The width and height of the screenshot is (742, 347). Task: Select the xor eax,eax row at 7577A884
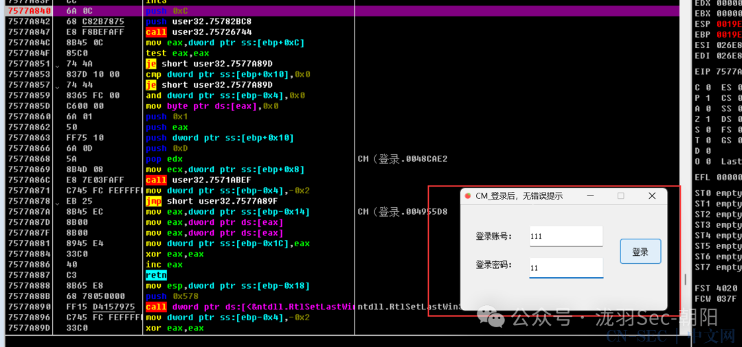[342, 254]
